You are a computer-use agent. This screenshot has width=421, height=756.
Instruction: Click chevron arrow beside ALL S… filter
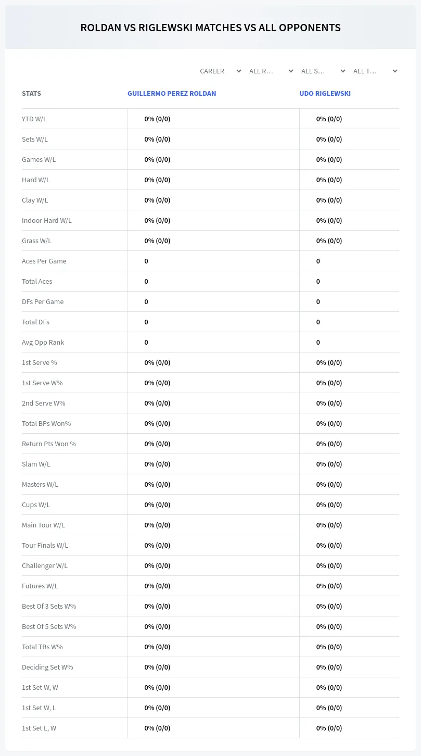pyautogui.click(x=342, y=71)
